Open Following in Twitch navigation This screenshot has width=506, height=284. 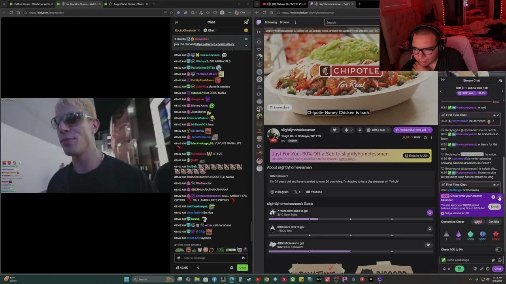point(271,22)
